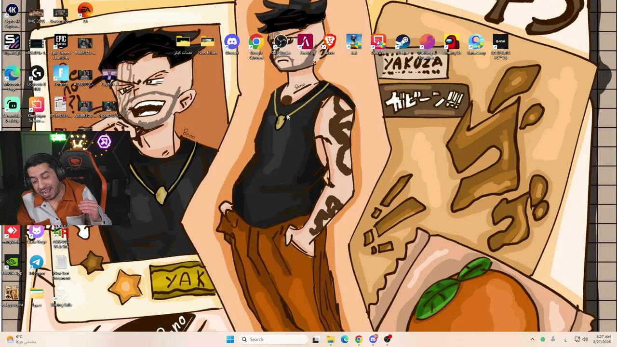Launch Streamlabs Desktop

coord(12,110)
